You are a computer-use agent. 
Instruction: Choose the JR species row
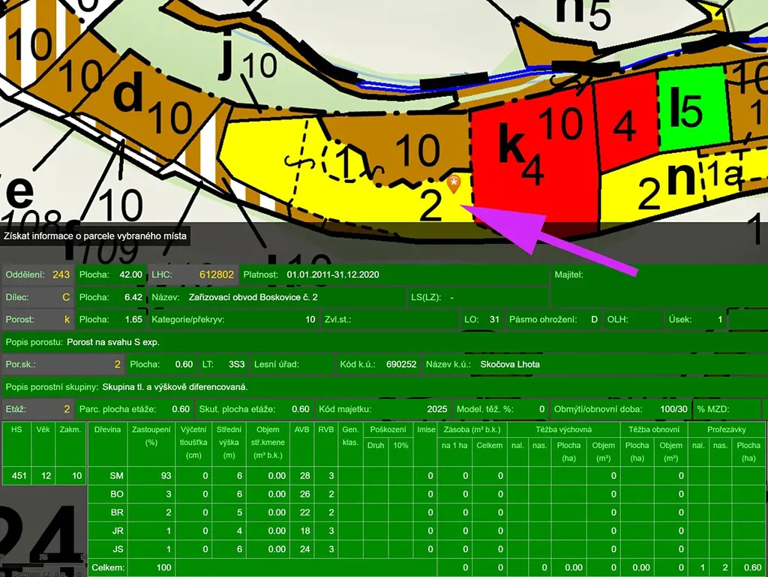point(116,530)
